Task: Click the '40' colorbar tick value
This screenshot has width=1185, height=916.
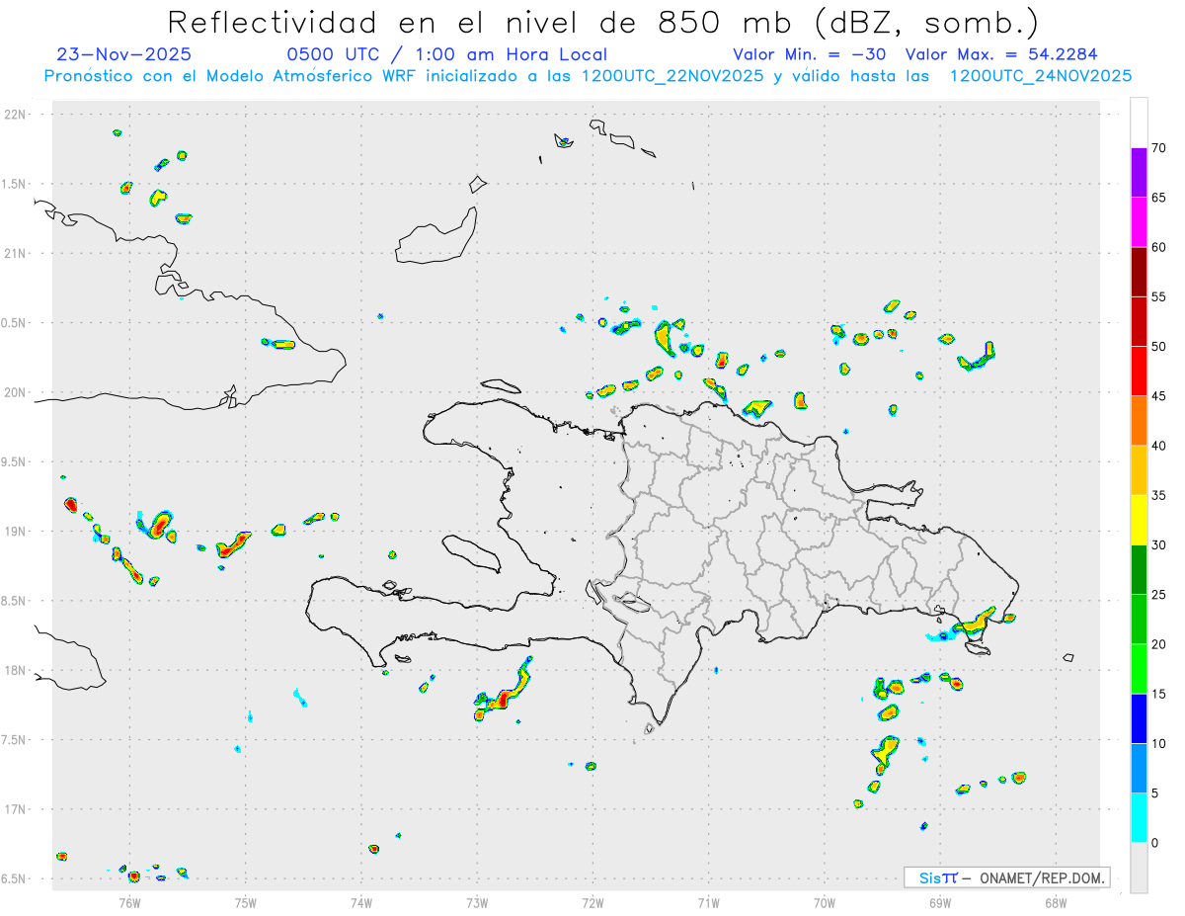Action: point(1160,446)
